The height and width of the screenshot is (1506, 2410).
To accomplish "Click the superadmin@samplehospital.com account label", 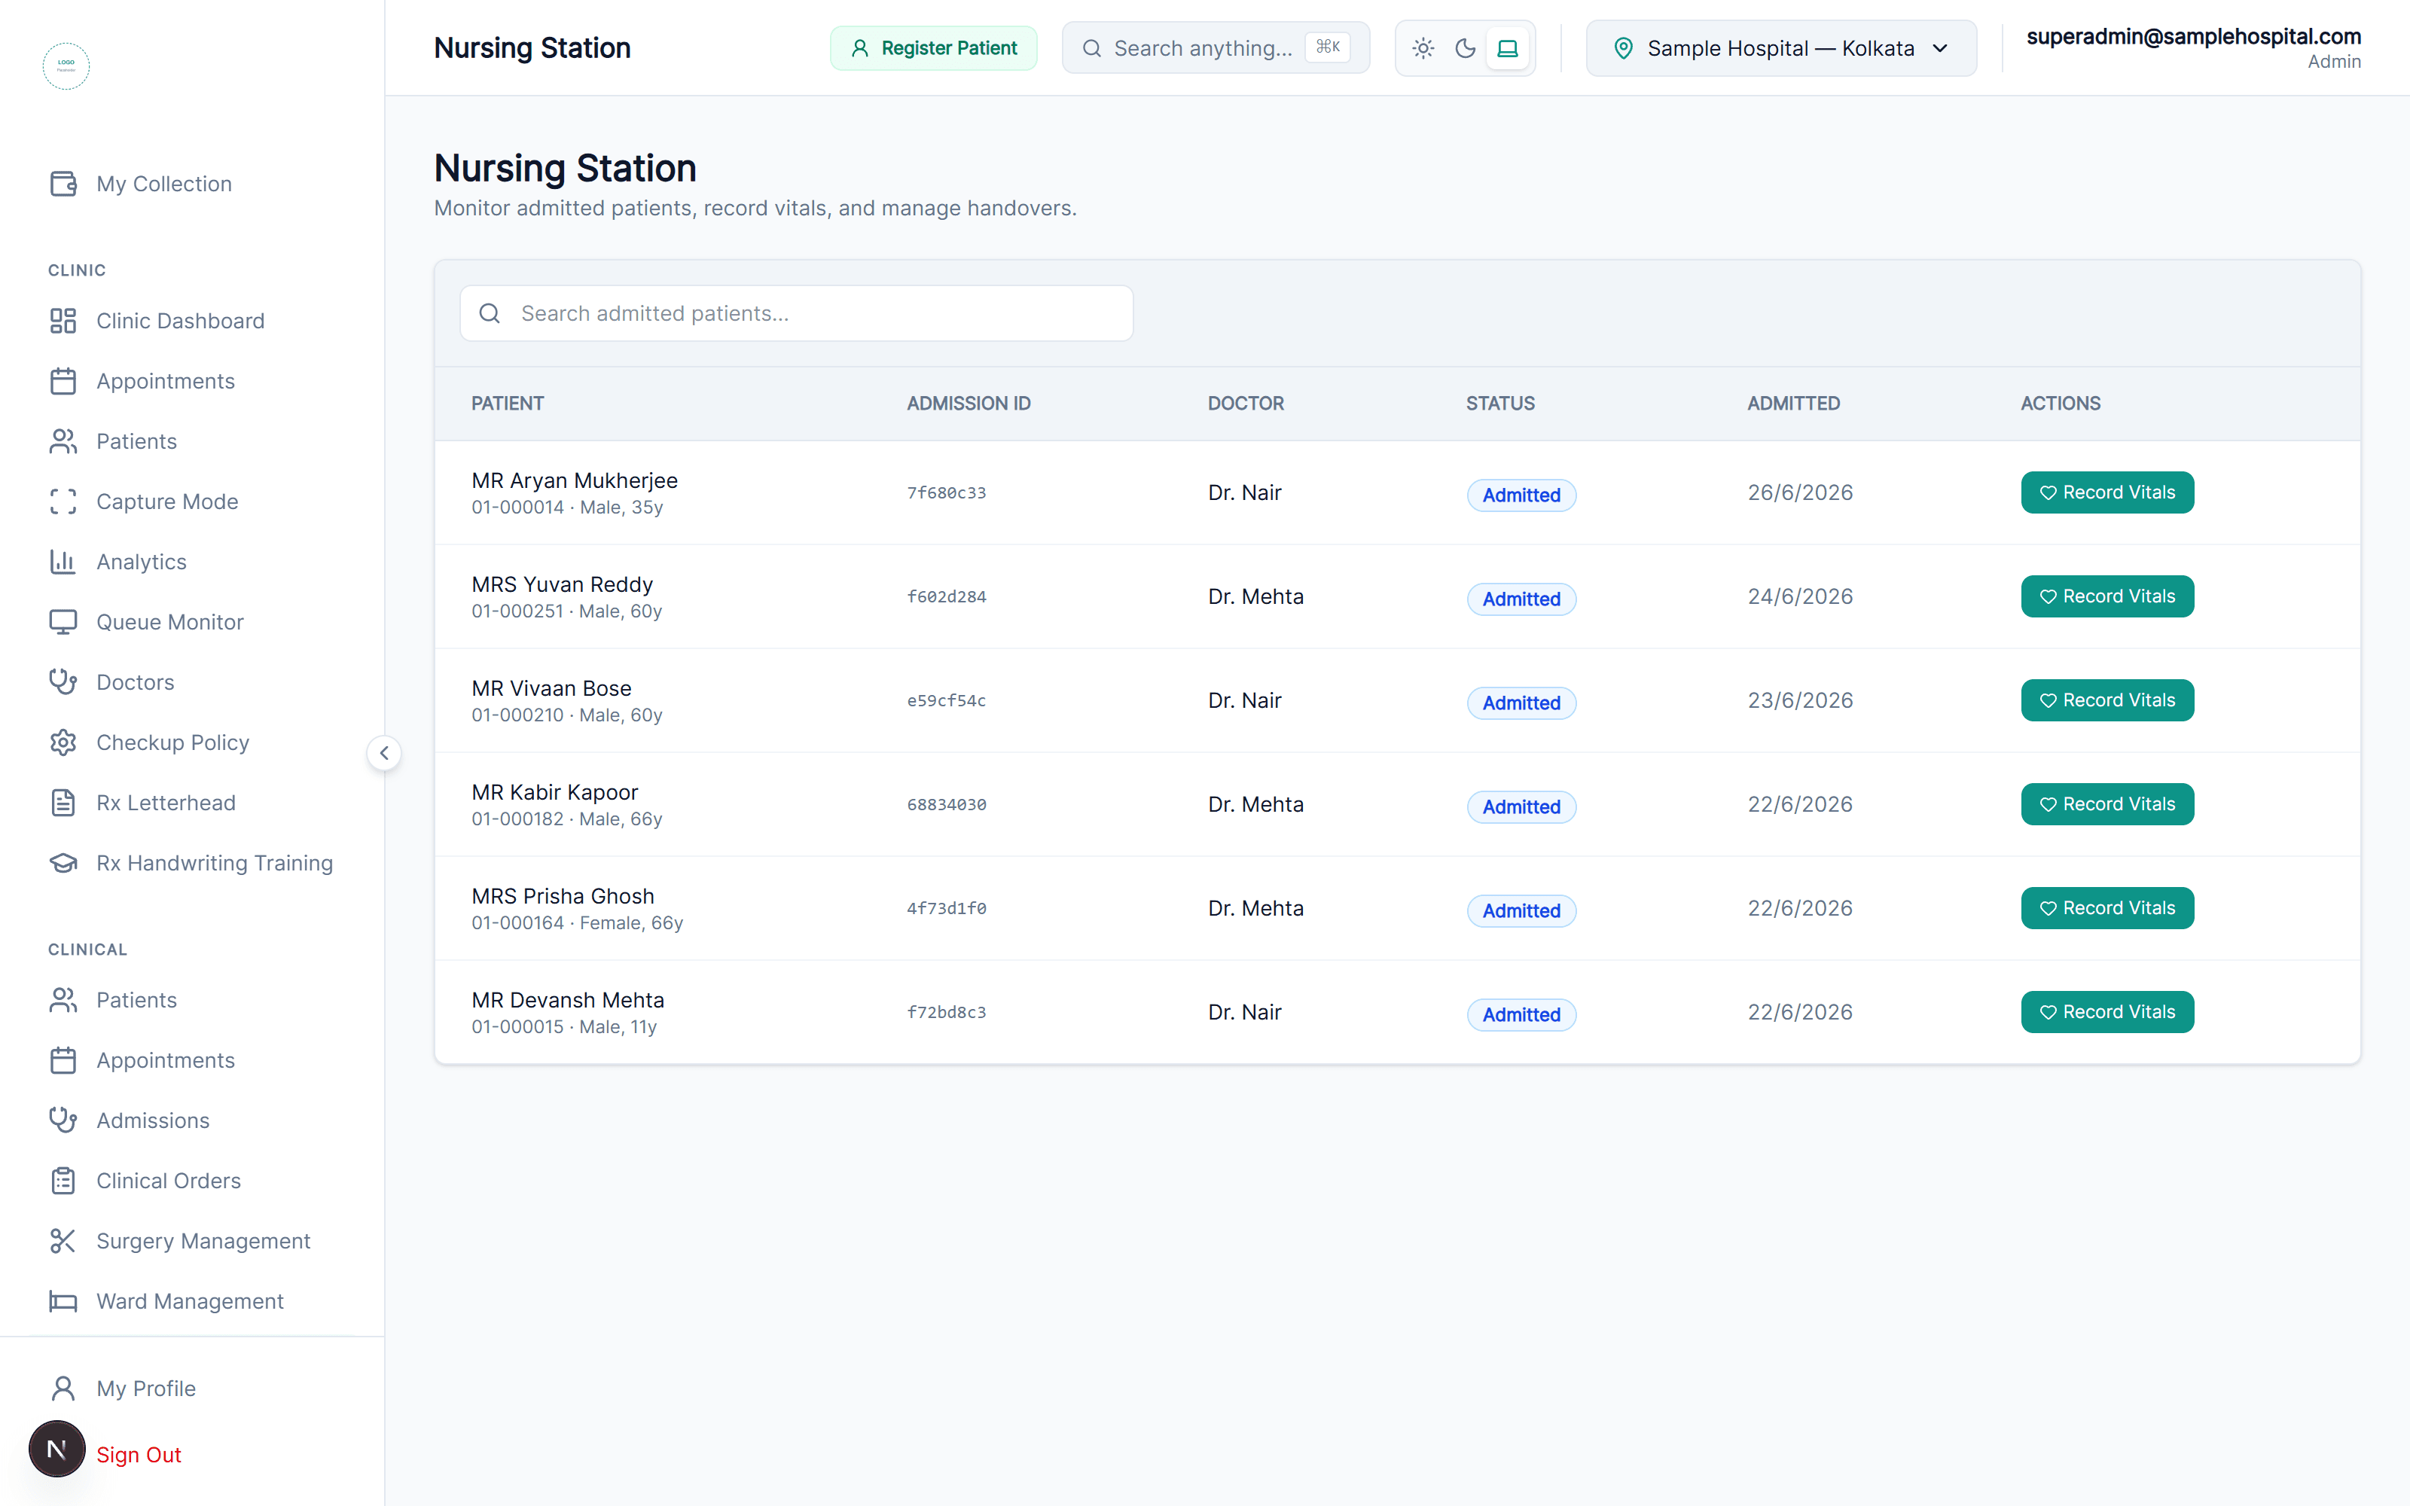I will point(2193,37).
